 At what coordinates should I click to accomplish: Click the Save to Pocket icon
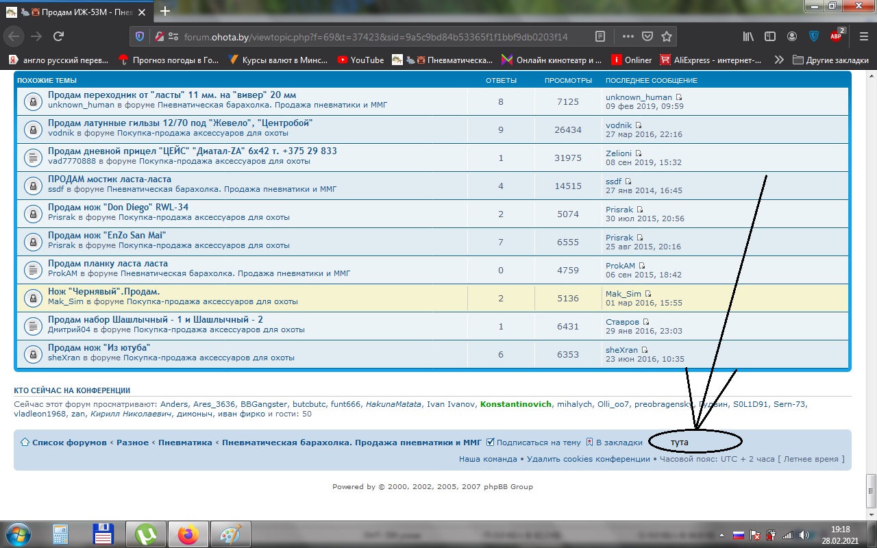(x=647, y=36)
